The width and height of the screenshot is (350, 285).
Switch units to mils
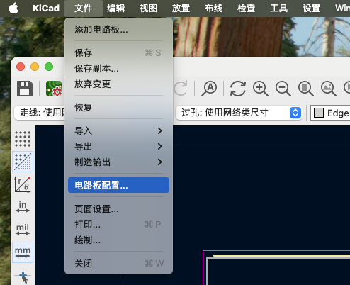click(23, 230)
